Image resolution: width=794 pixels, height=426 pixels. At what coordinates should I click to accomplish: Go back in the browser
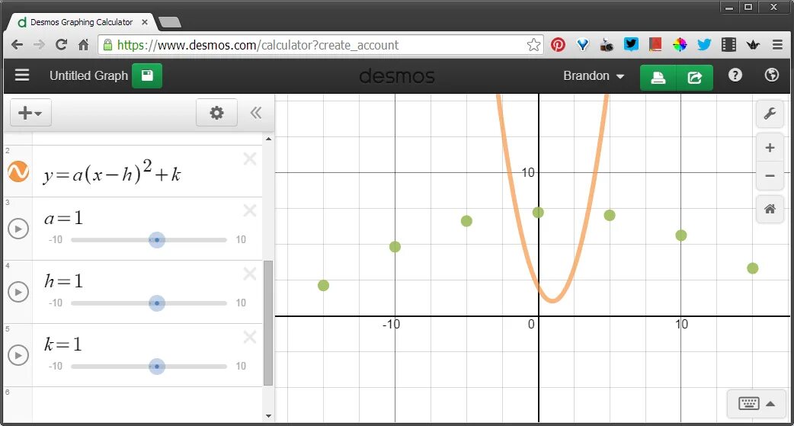click(17, 44)
